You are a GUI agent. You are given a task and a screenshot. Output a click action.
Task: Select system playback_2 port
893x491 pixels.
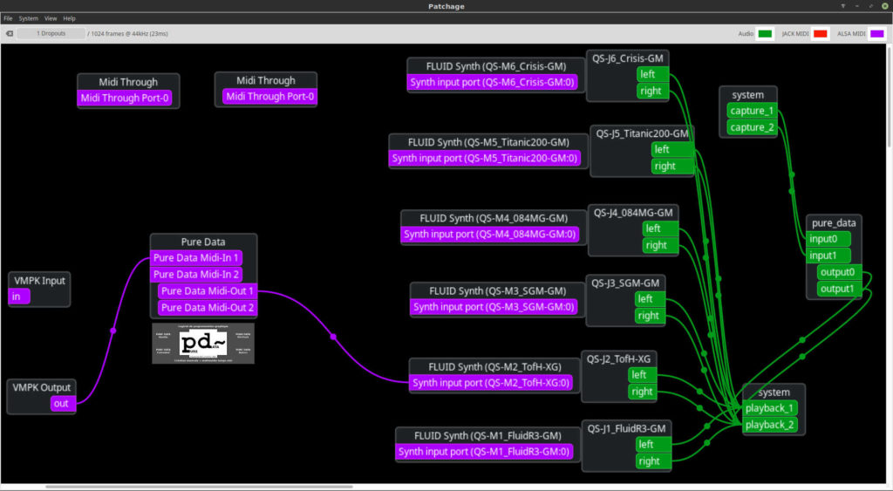click(x=770, y=425)
